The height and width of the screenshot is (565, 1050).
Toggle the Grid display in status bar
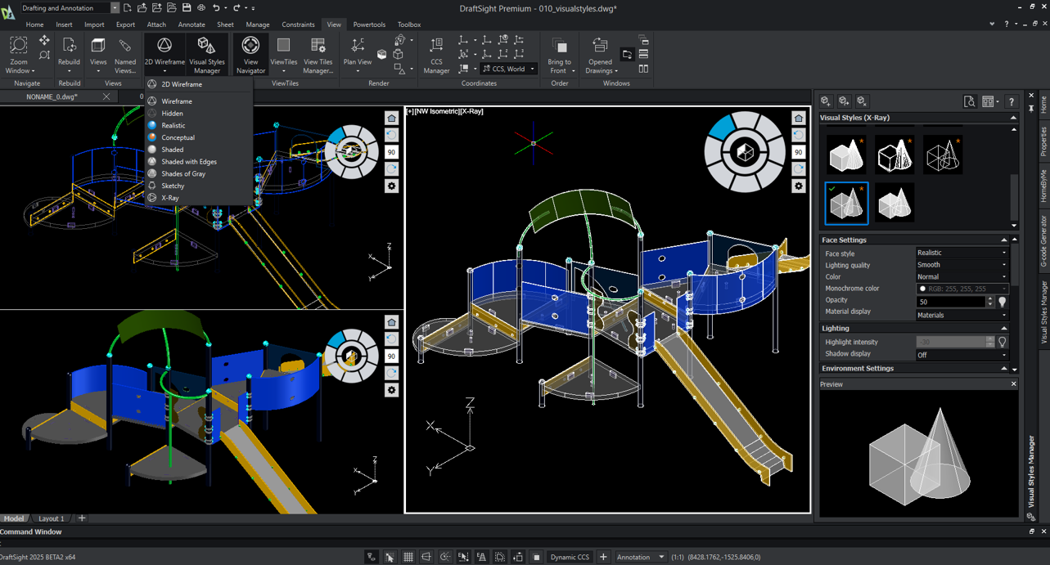[408, 557]
